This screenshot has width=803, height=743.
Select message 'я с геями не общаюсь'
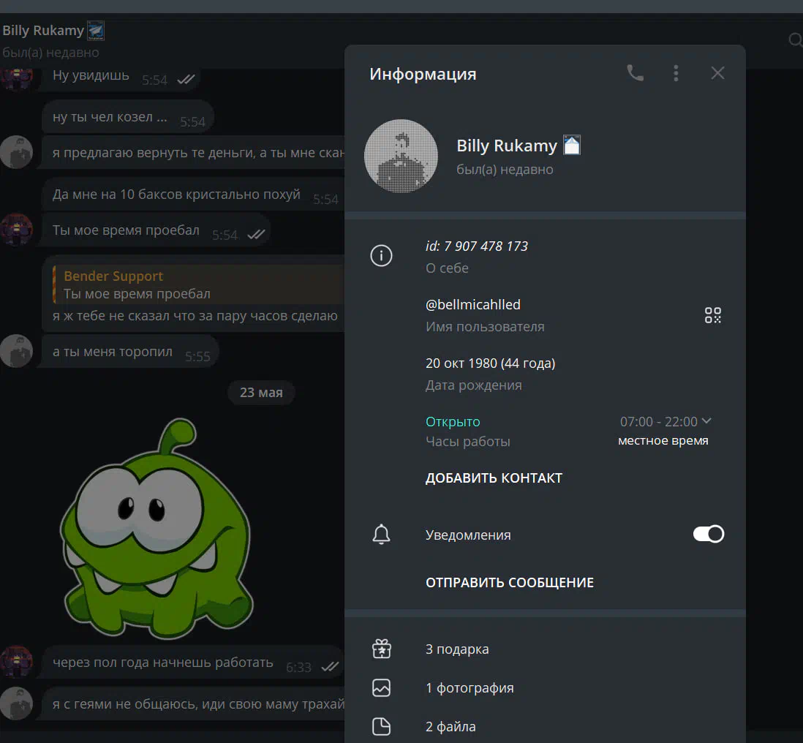point(193,704)
